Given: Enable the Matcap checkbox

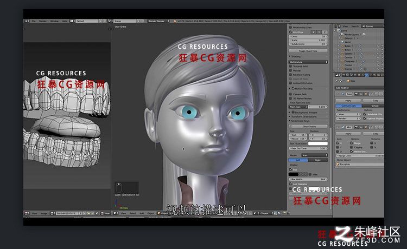Looking at the screenshot, I should click(x=290, y=70).
